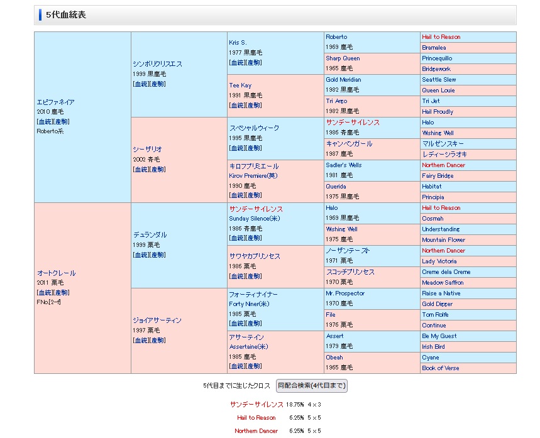Open the スペシャルウィーク link

(x=254, y=128)
